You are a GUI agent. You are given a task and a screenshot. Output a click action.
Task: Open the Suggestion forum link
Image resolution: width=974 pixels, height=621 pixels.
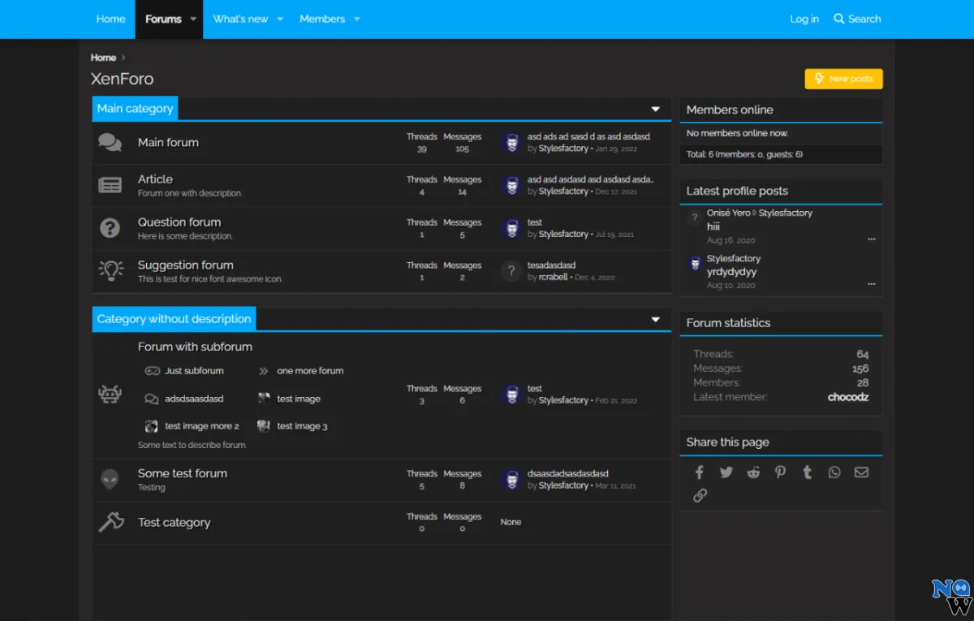click(x=185, y=265)
